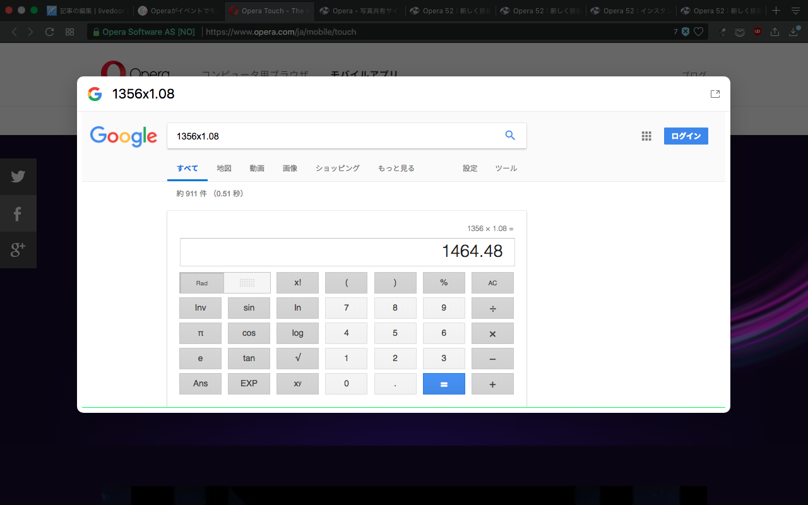Switch to the ショッピング tab
Viewport: 808px width, 505px height.
[338, 169]
